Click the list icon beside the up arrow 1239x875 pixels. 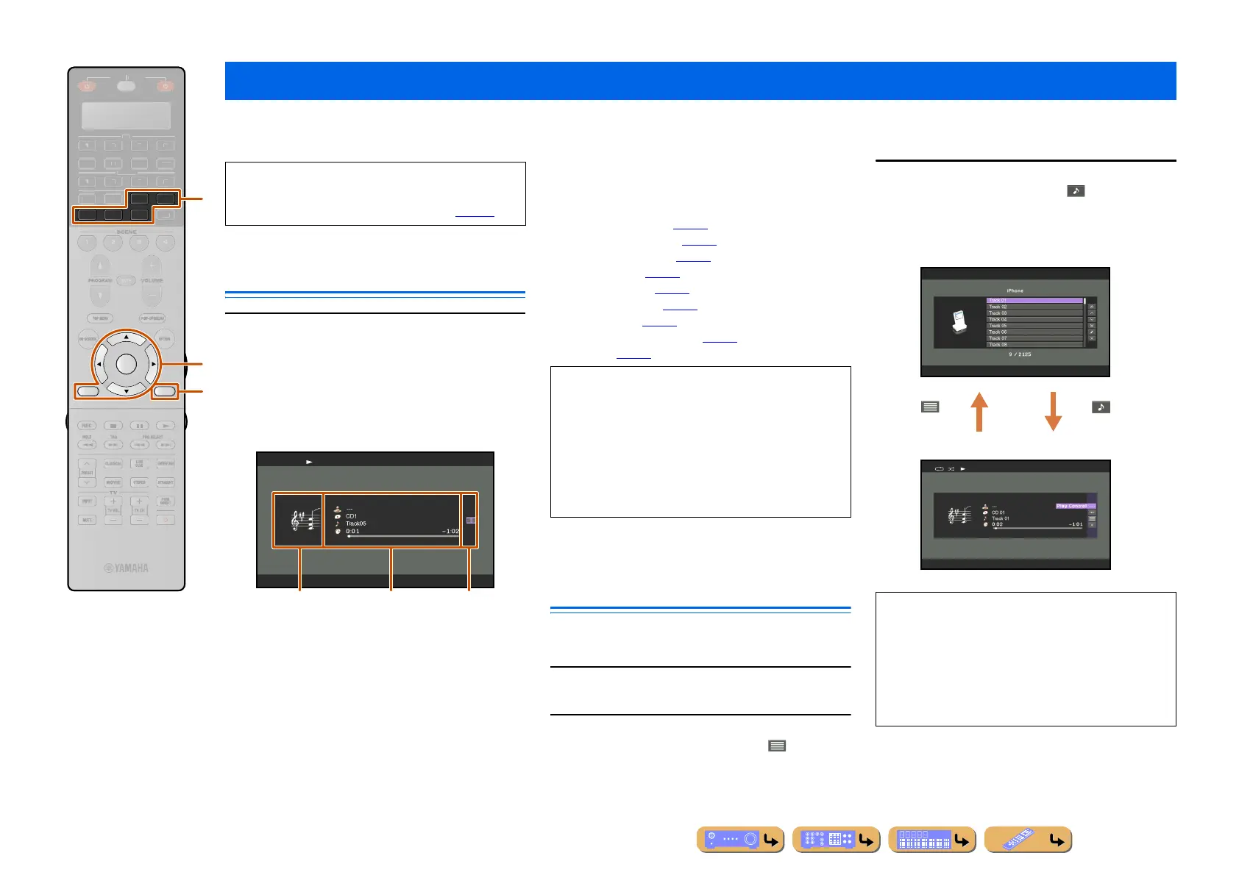click(930, 407)
